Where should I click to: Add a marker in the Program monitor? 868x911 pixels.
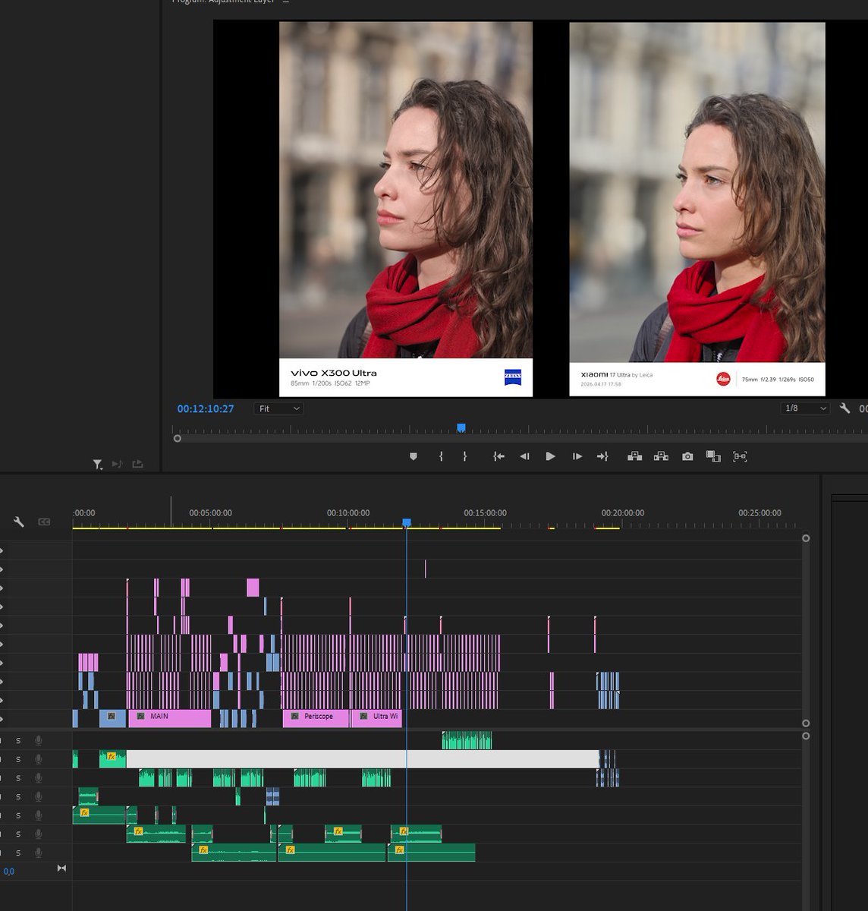point(414,456)
